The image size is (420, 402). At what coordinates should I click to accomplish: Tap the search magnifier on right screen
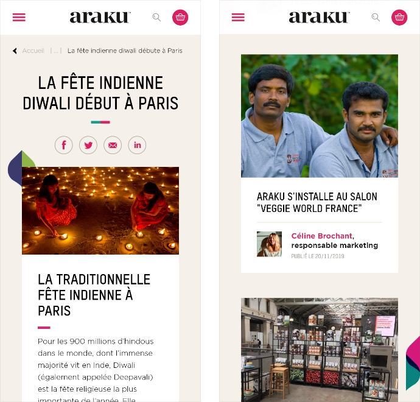click(376, 18)
